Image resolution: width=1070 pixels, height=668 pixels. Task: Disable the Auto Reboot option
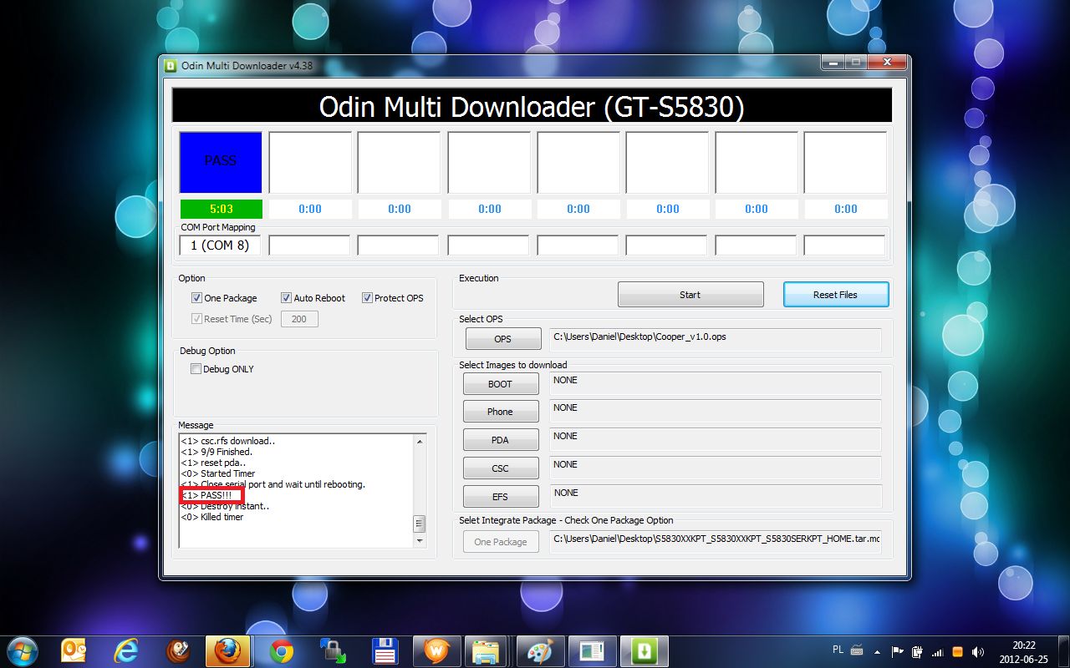[286, 298]
